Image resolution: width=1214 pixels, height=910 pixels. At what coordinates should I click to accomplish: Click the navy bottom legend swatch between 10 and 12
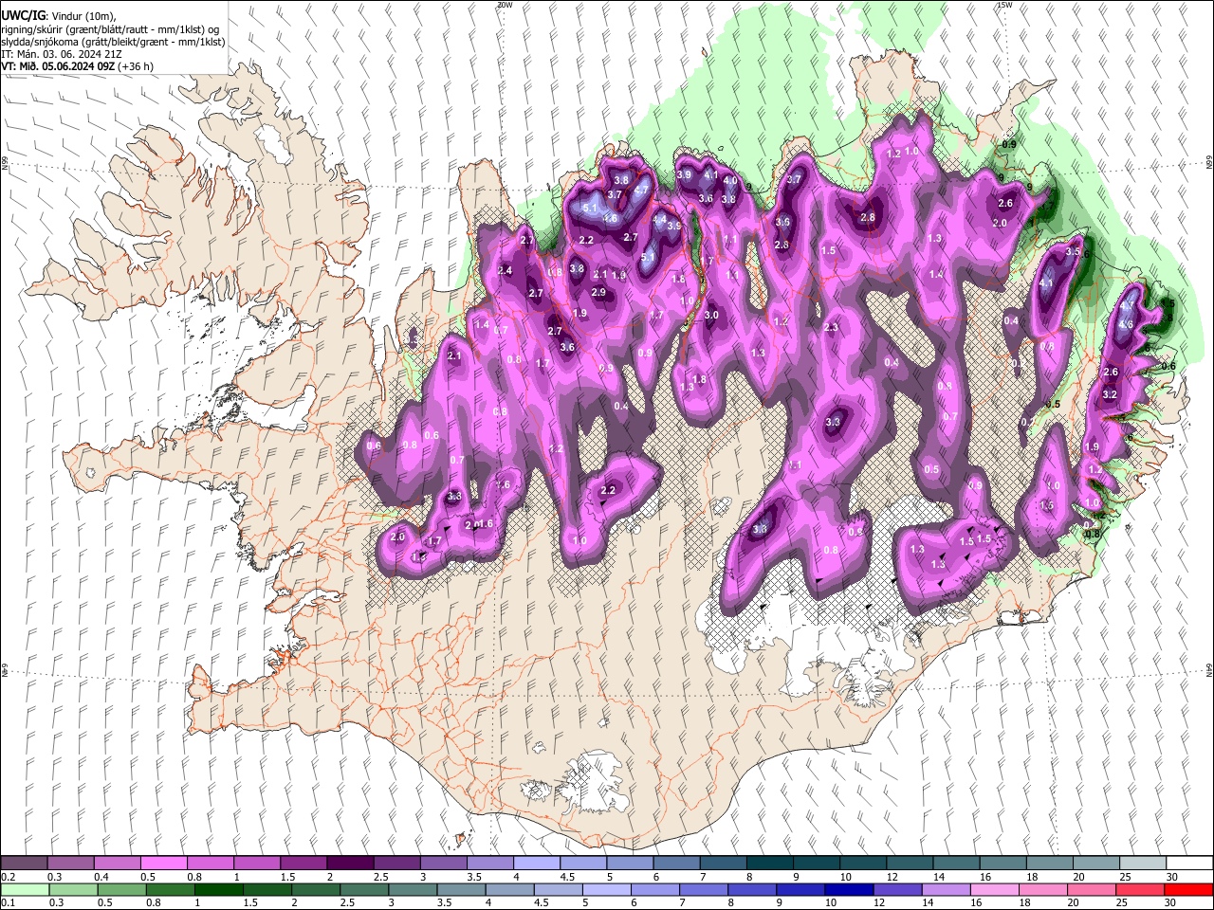[x=848, y=890]
